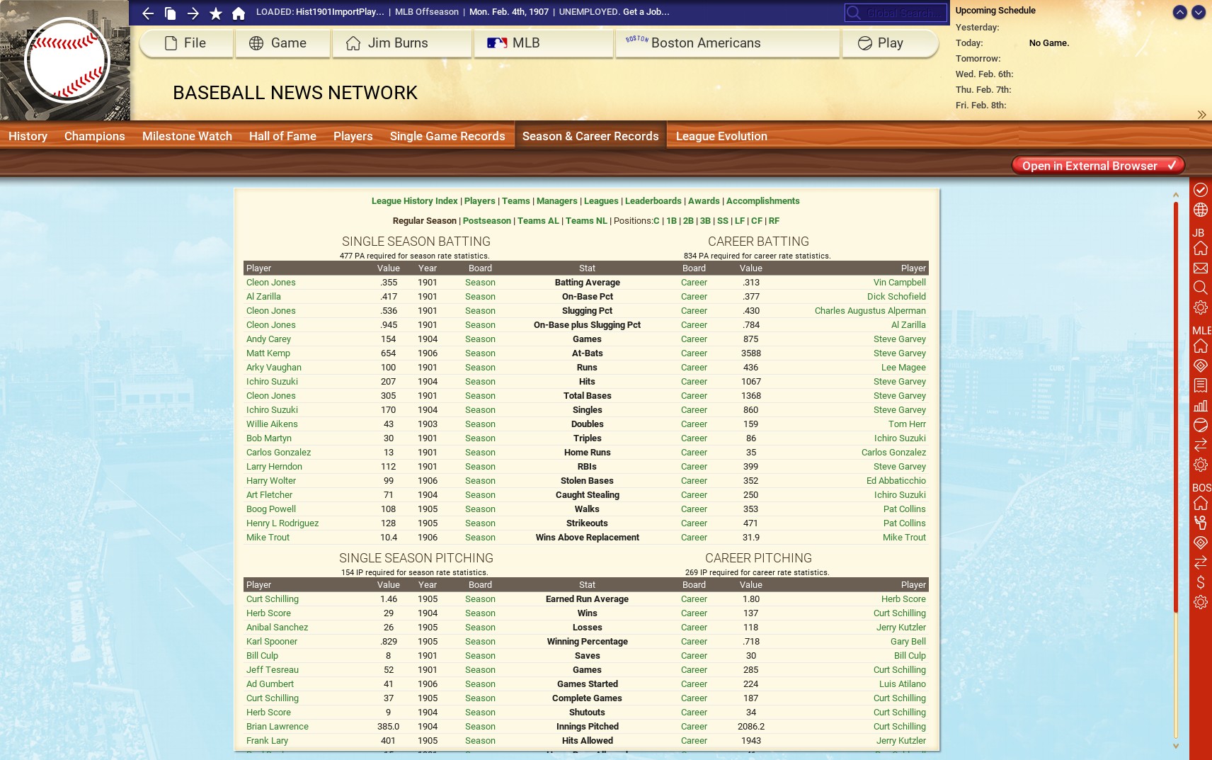Collapse the Upcoming Schedule with up chevron
Image resolution: width=1212 pixels, height=760 pixels.
point(1180,12)
